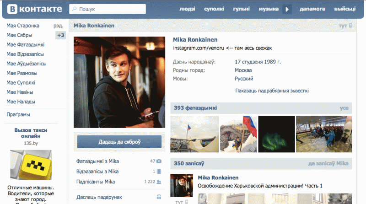Image resolution: width=366 pixels, height=204 pixels.
Task: Open Мае Фатаздымкі in sidebar
Action: click(26, 44)
